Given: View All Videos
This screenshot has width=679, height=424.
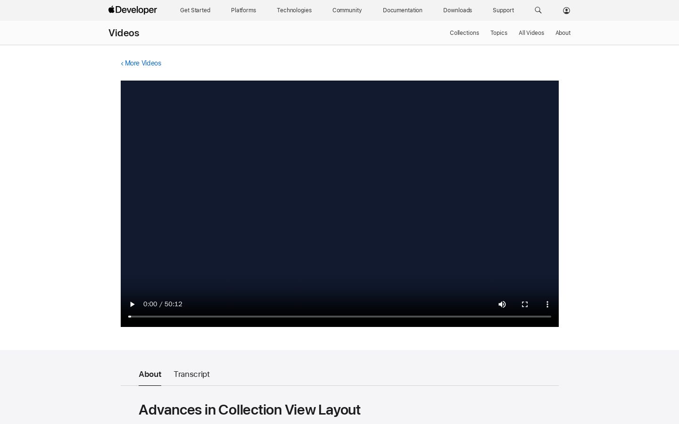Looking at the screenshot, I should tap(531, 33).
